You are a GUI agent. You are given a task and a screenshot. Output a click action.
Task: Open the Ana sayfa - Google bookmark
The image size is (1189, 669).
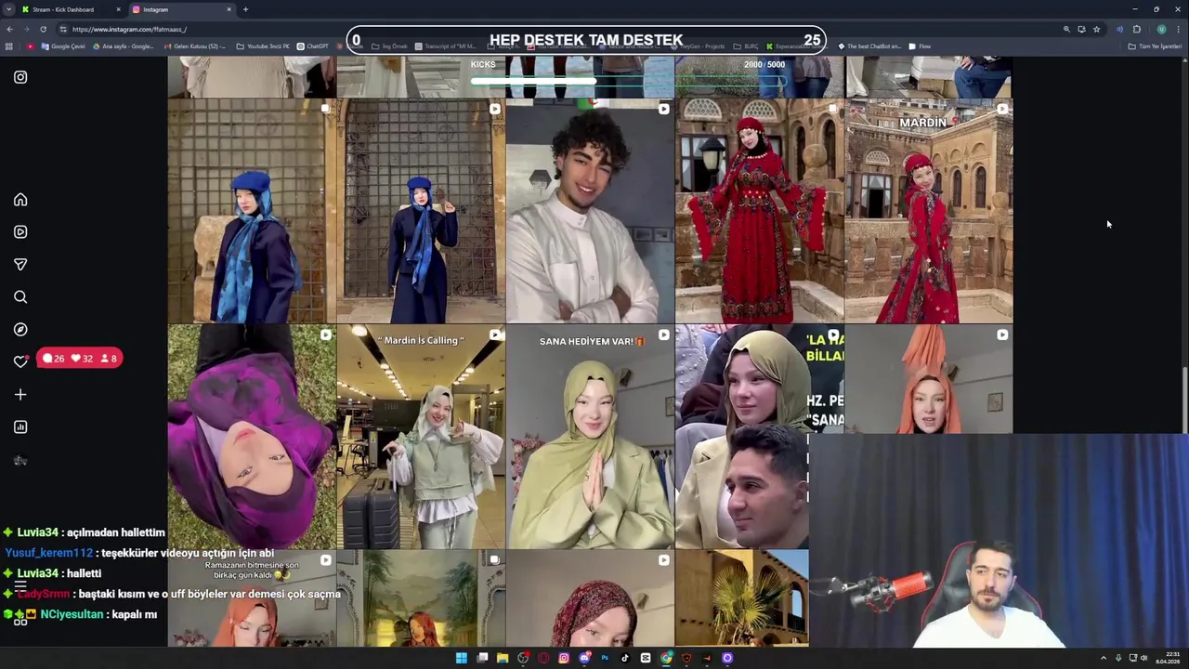point(124,46)
